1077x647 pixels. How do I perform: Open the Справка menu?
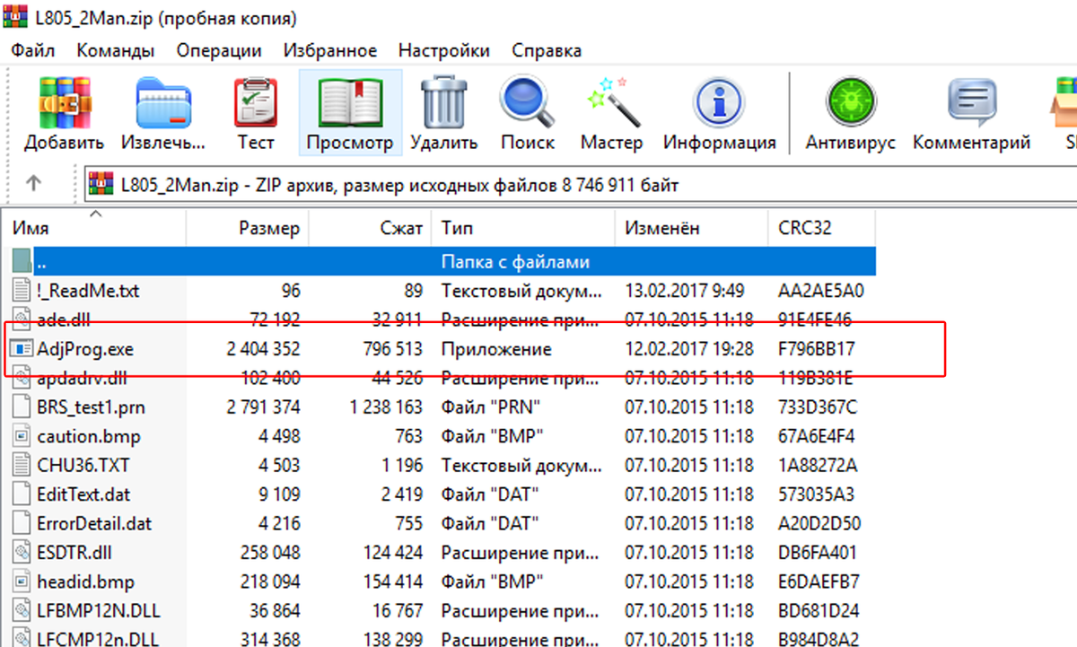546,50
